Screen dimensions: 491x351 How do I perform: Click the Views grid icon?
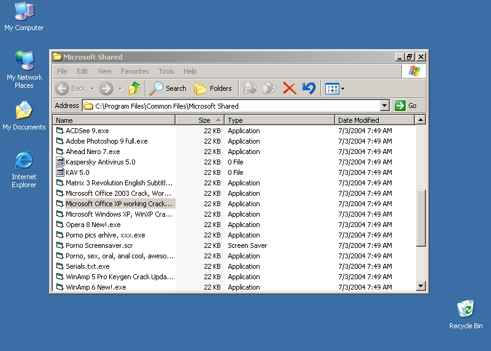(332, 88)
